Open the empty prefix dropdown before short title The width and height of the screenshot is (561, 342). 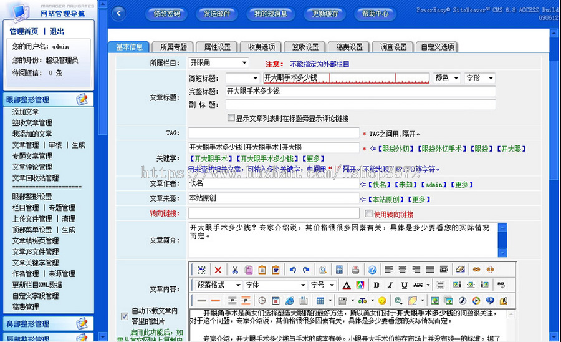tap(242, 78)
